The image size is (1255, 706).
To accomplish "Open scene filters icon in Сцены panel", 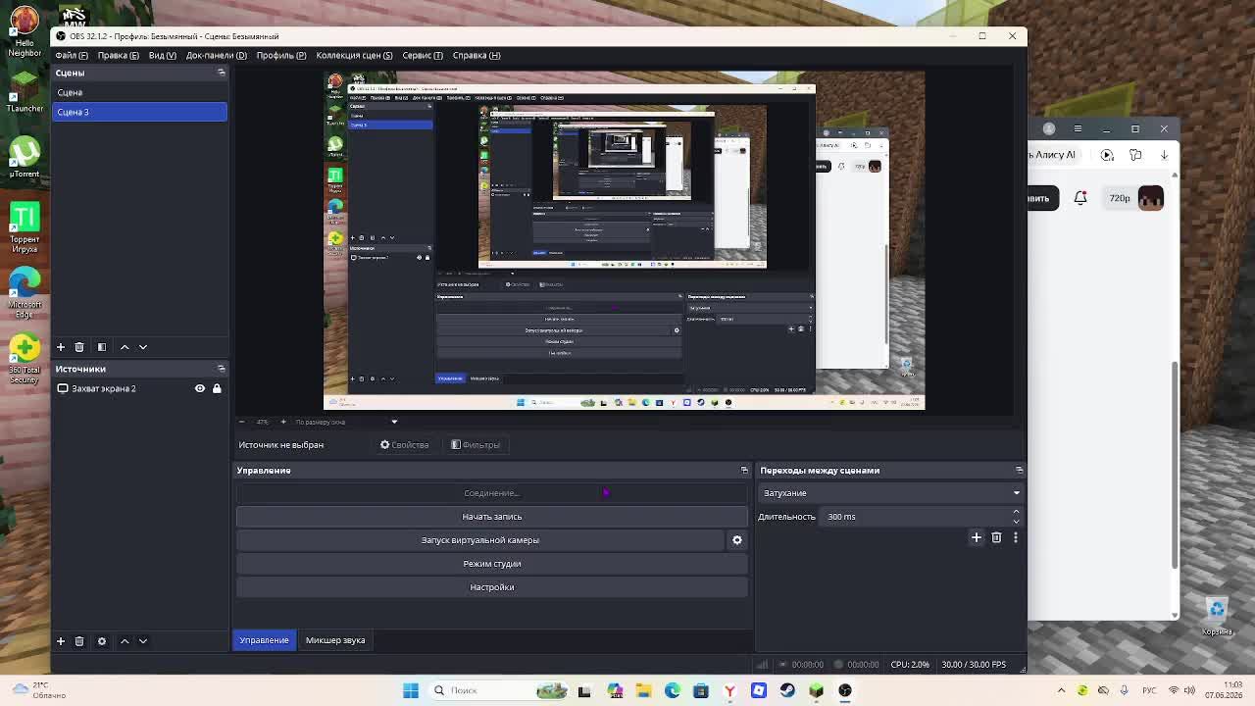I will coord(102,347).
